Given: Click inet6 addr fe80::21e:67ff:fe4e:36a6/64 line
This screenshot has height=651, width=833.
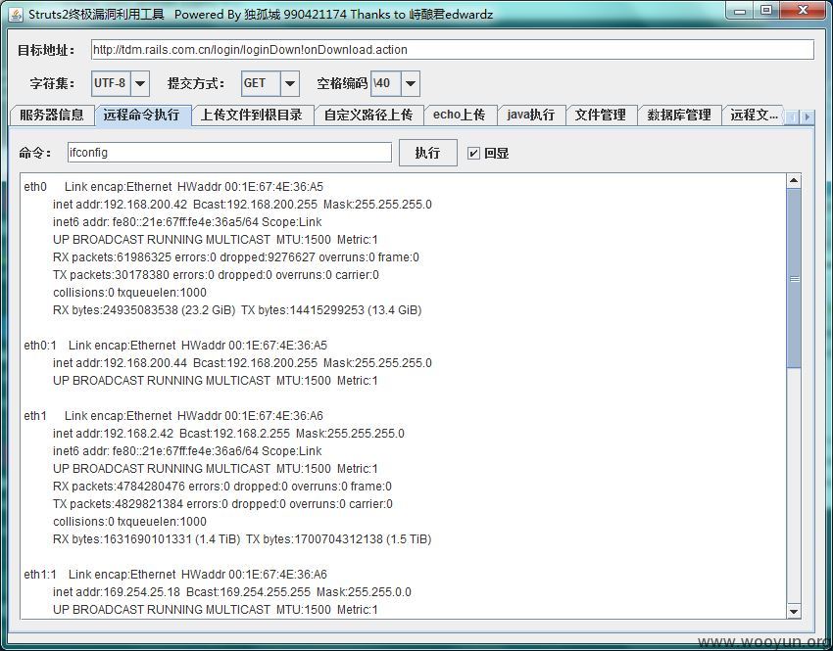Looking at the screenshot, I should tap(187, 451).
